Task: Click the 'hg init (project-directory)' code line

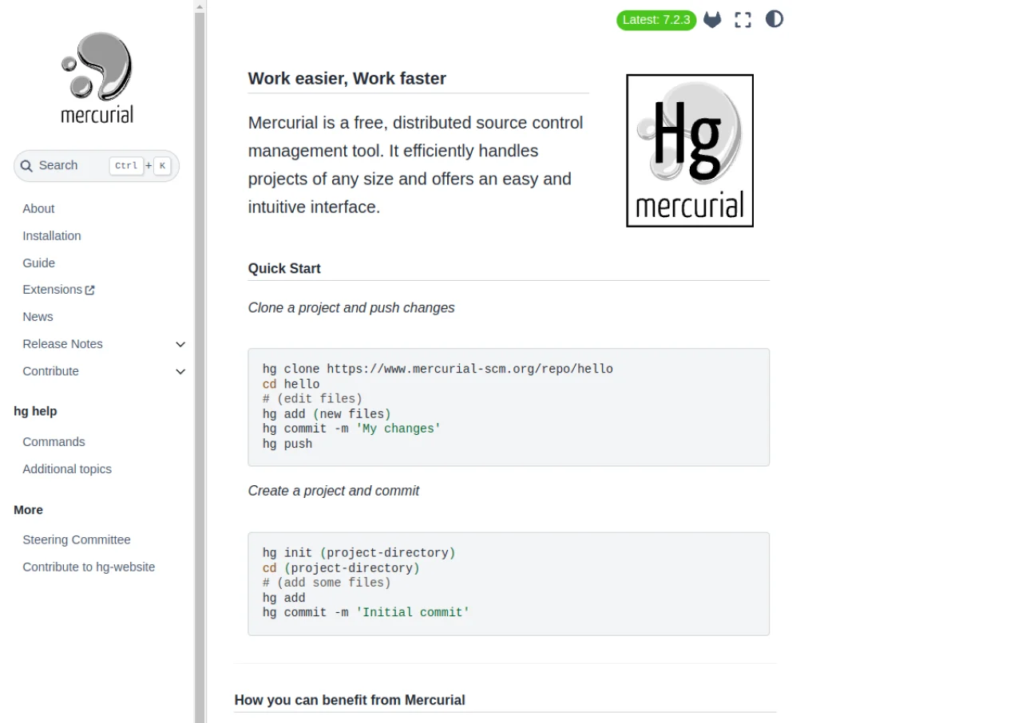Action: click(358, 553)
